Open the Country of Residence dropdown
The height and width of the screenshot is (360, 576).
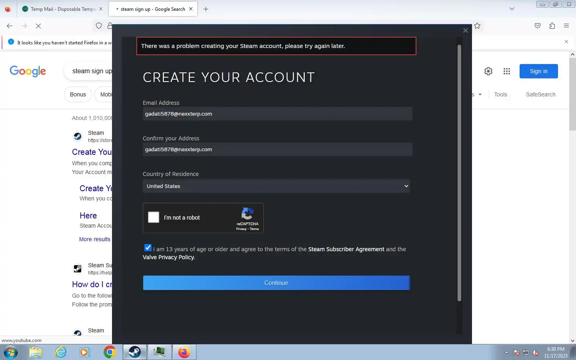pyautogui.click(x=276, y=186)
